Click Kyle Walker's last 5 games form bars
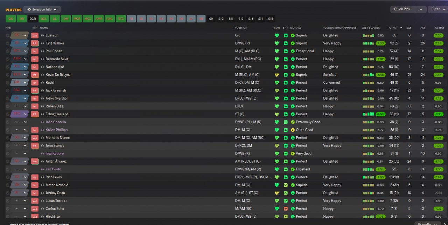The image size is (448, 225). 368,43
